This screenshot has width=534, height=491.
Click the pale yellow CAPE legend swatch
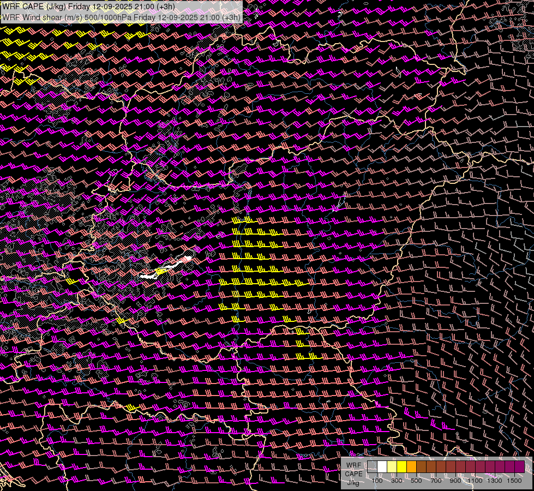pyautogui.click(x=392, y=466)
